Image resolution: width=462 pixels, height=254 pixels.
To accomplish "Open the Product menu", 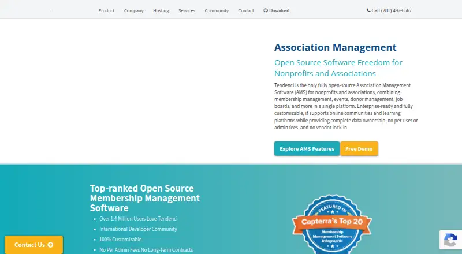I will pyautogui.click(x=106, y=10).
